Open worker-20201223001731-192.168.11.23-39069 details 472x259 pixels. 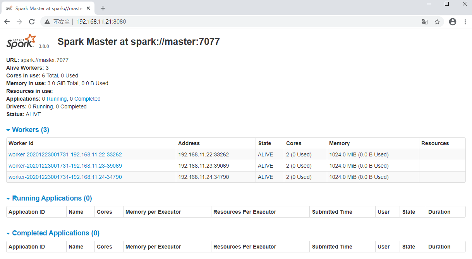point(65,166)
